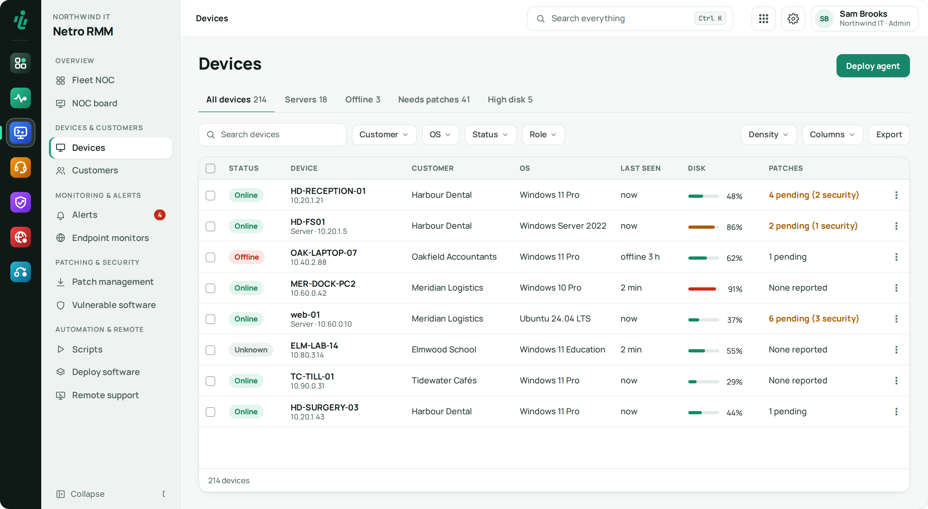Open row actions menu for HD-SURGERY-03
928x509 pixels.
click(896, 411)
